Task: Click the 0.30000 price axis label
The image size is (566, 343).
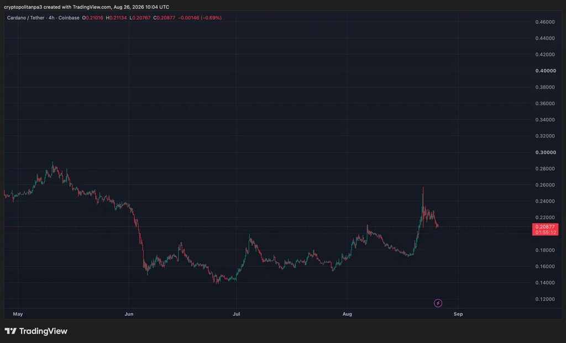Action: coord(546,152)
